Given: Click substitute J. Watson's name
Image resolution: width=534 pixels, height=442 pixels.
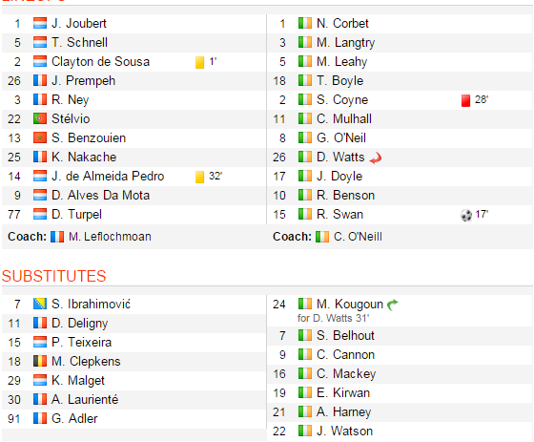Looking at the screenshot, I should coord(344,431).
